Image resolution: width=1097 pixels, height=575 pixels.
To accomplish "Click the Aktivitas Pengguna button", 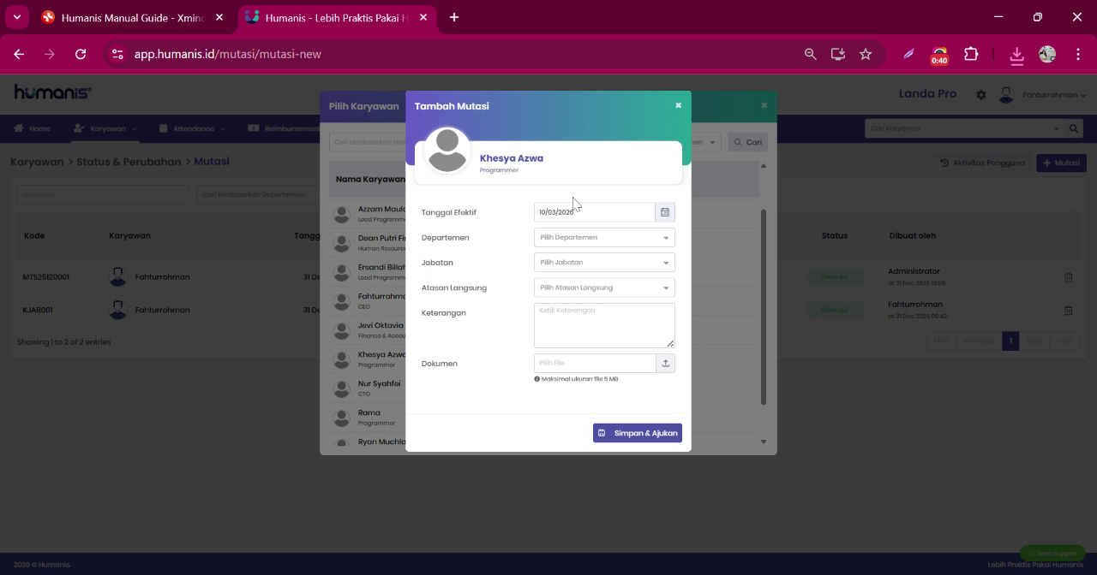I will click(982, 163).
